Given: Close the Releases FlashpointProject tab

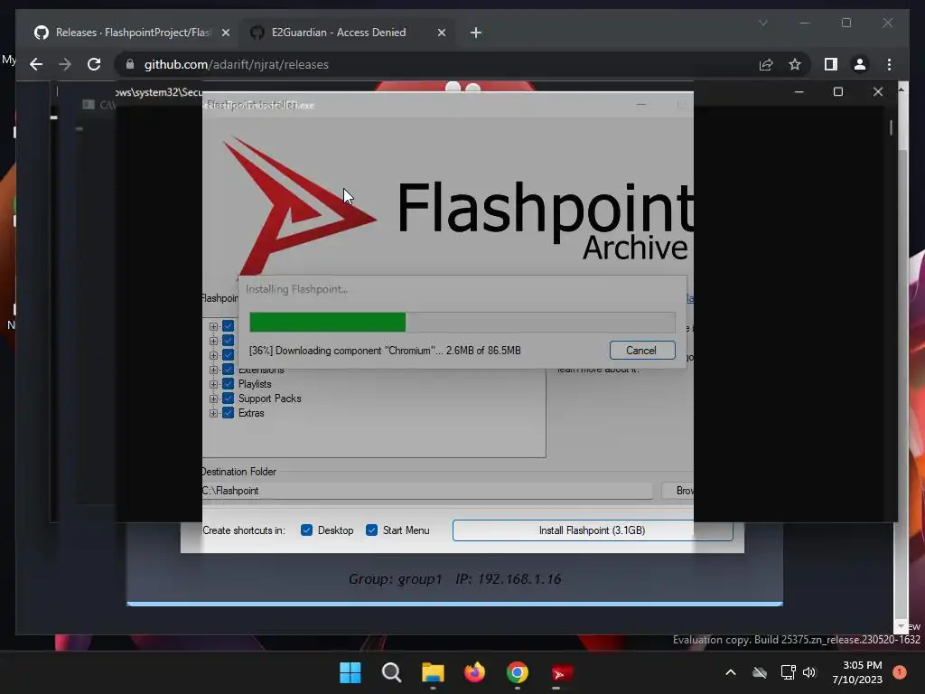Looking at the screenshot, I should [225, 33].
